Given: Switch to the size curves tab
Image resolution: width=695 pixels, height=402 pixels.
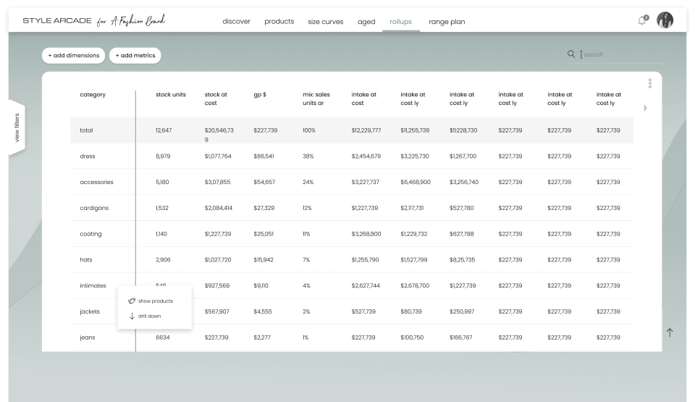Looking at the screenshot, I should (x=325, y=22).
